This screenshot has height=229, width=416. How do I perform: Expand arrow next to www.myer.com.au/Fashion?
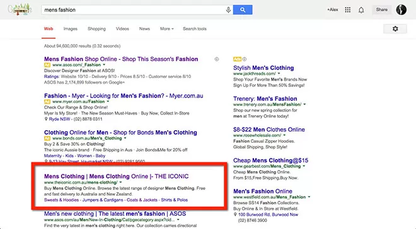pyautogui.click(x=108, y=102)
